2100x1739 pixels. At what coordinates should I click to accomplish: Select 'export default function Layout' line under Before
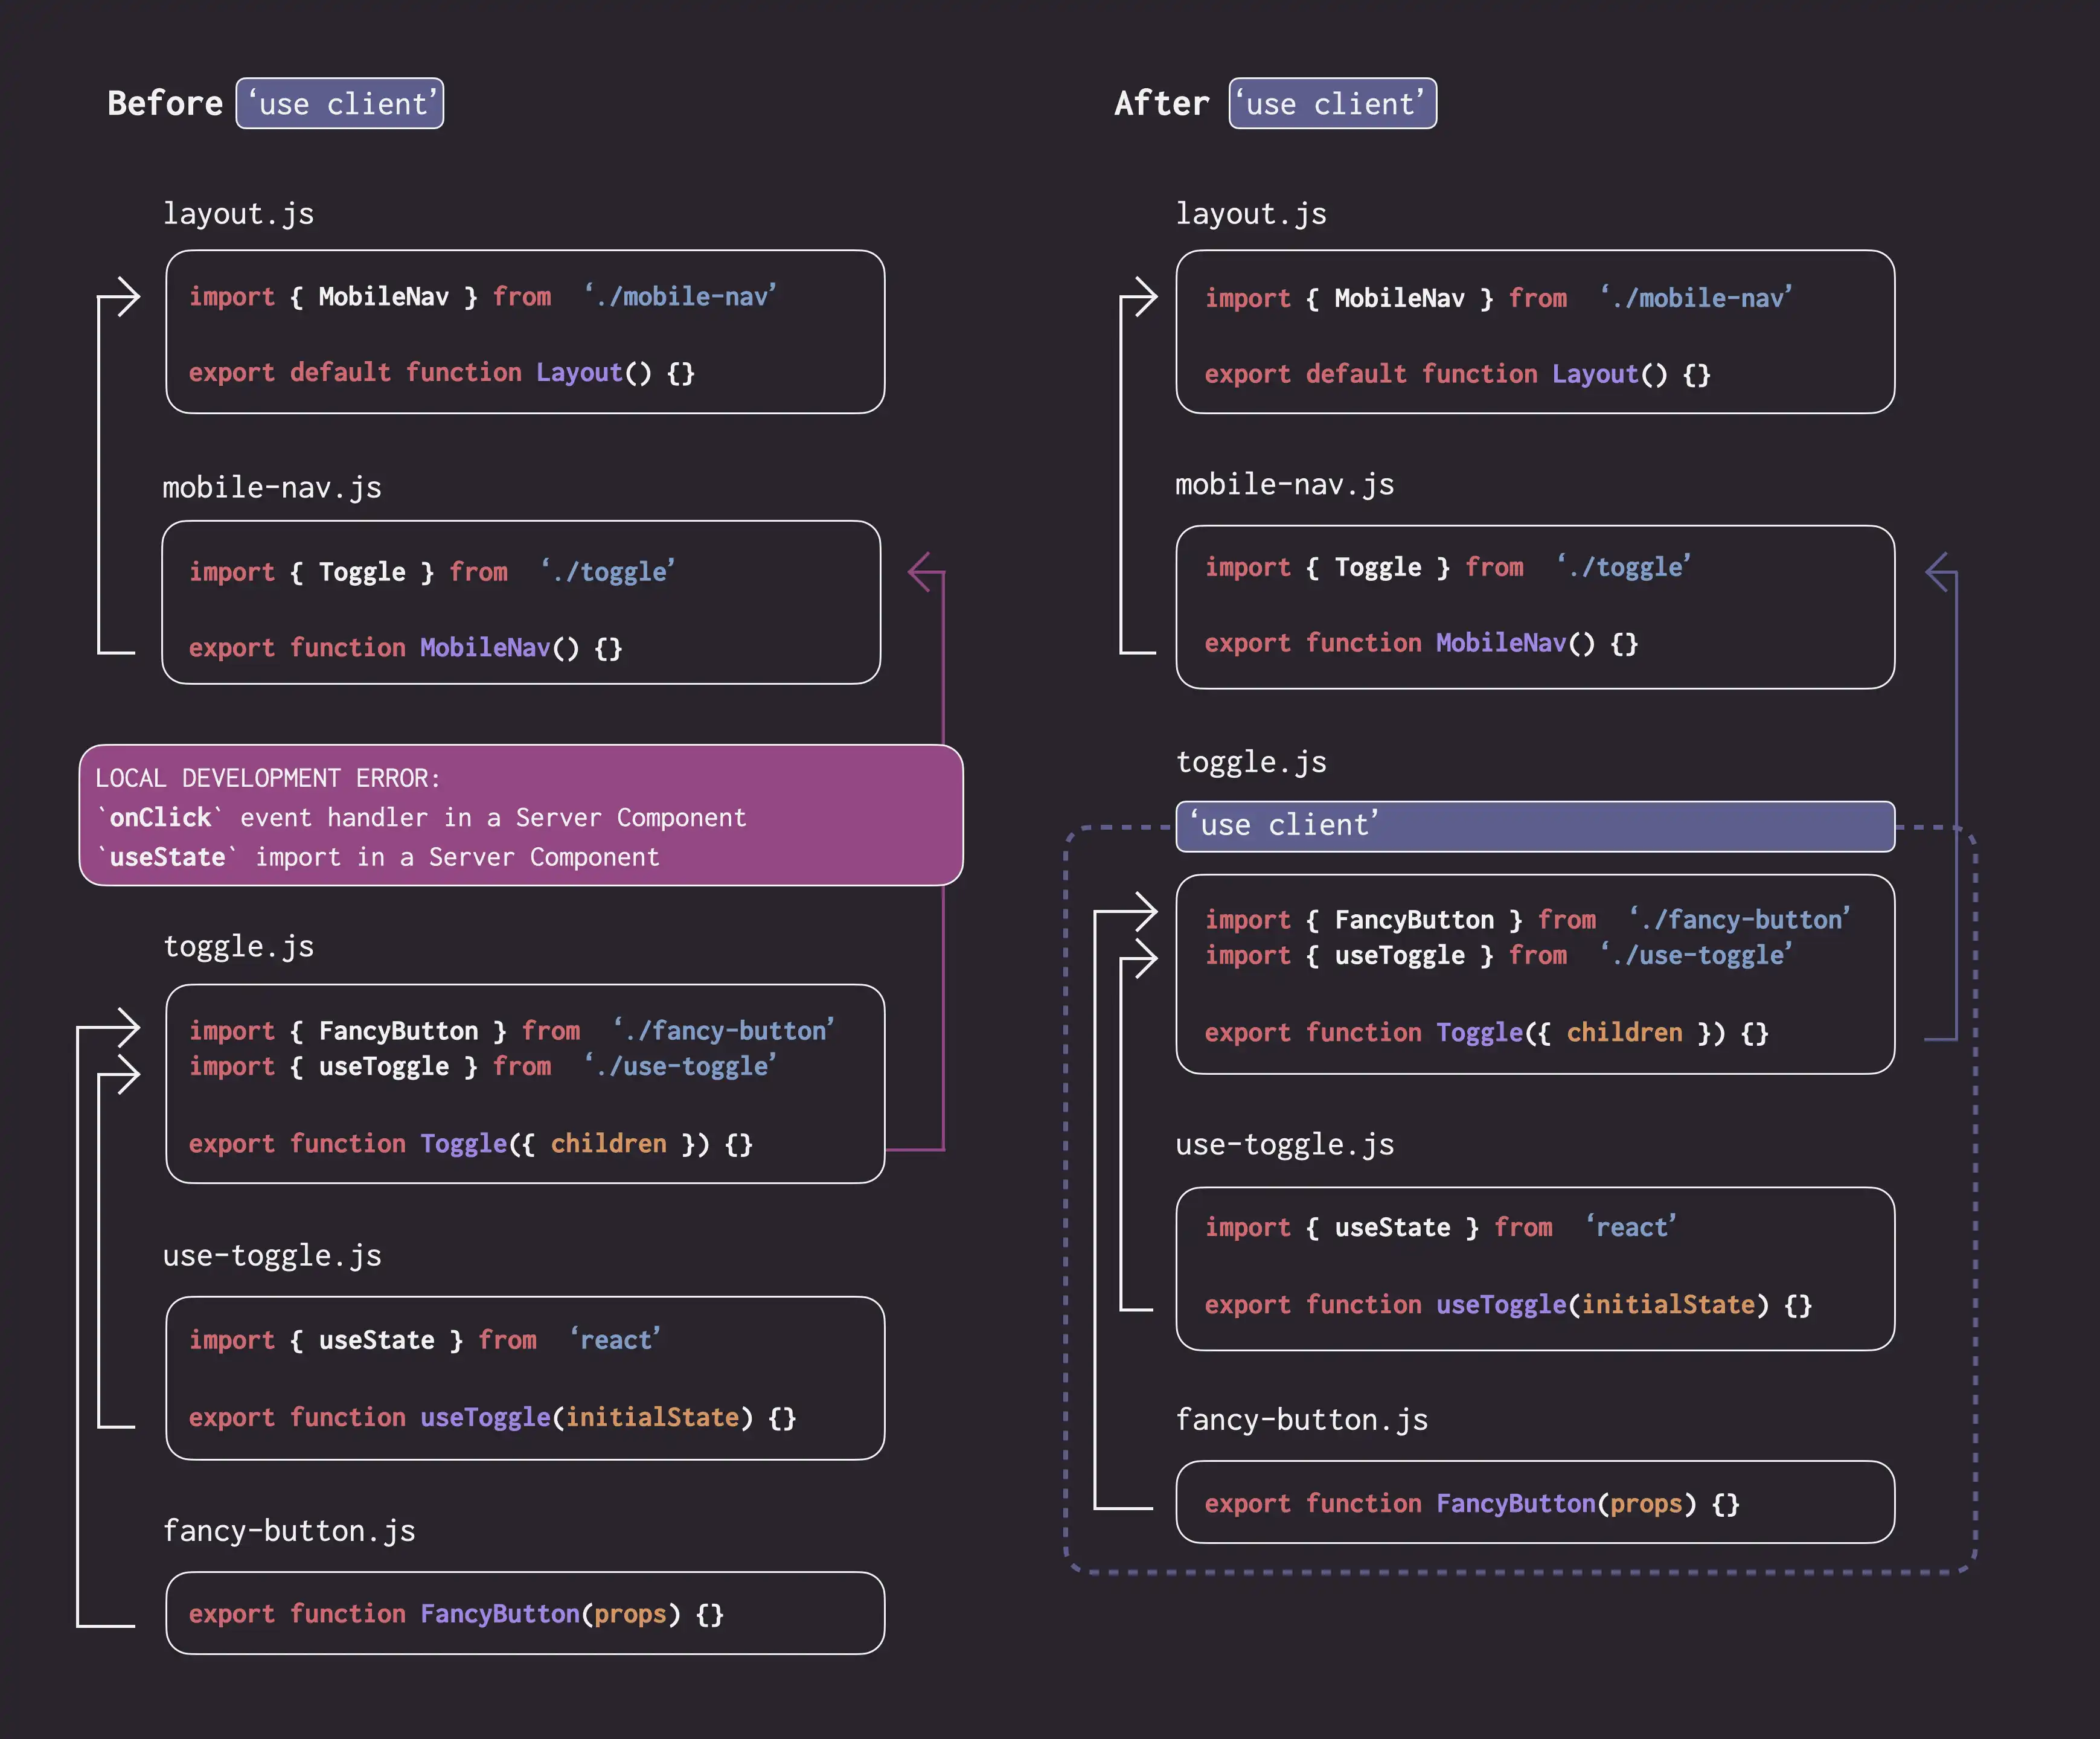pyautogui.click(x=442, y=372)
